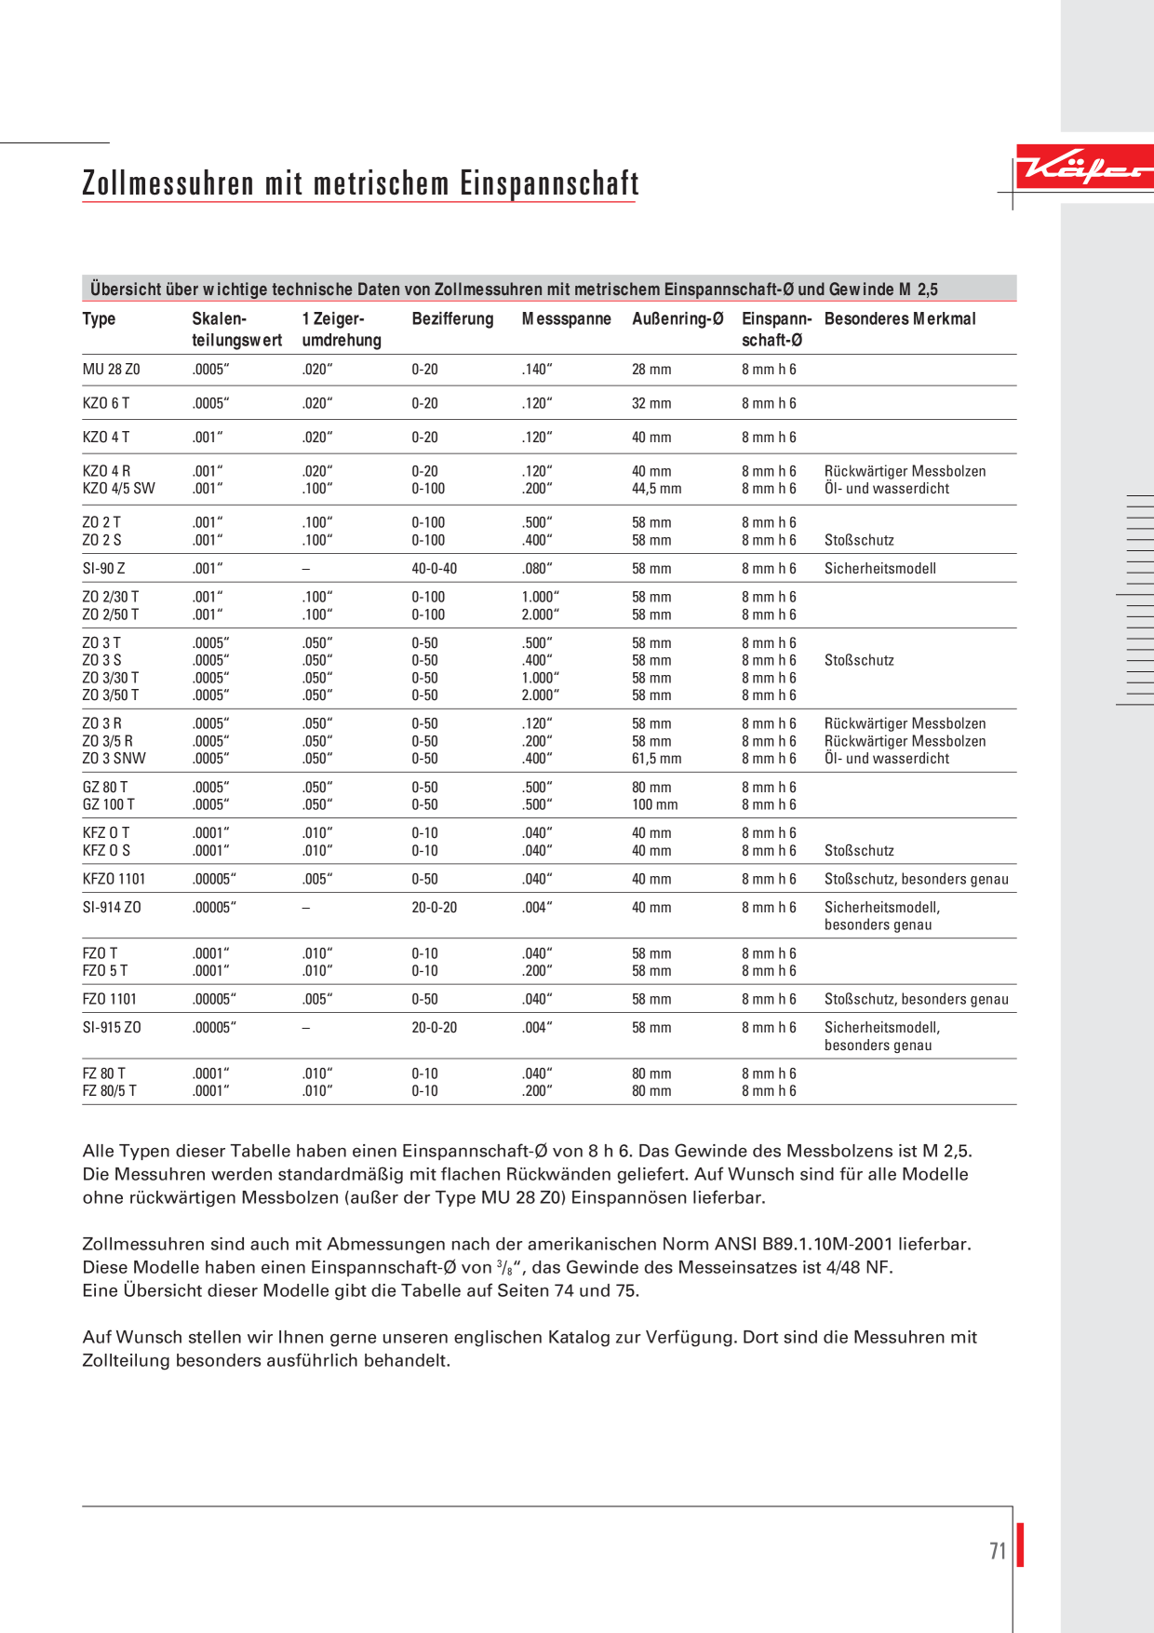Image resolution: width=1154 pixels, height=1633 pixels.
Task: Click the Außenring value '32 mm'
Action: point(651,403)
